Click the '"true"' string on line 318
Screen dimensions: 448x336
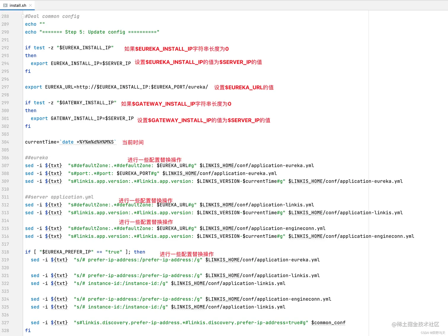pos(114,252)
